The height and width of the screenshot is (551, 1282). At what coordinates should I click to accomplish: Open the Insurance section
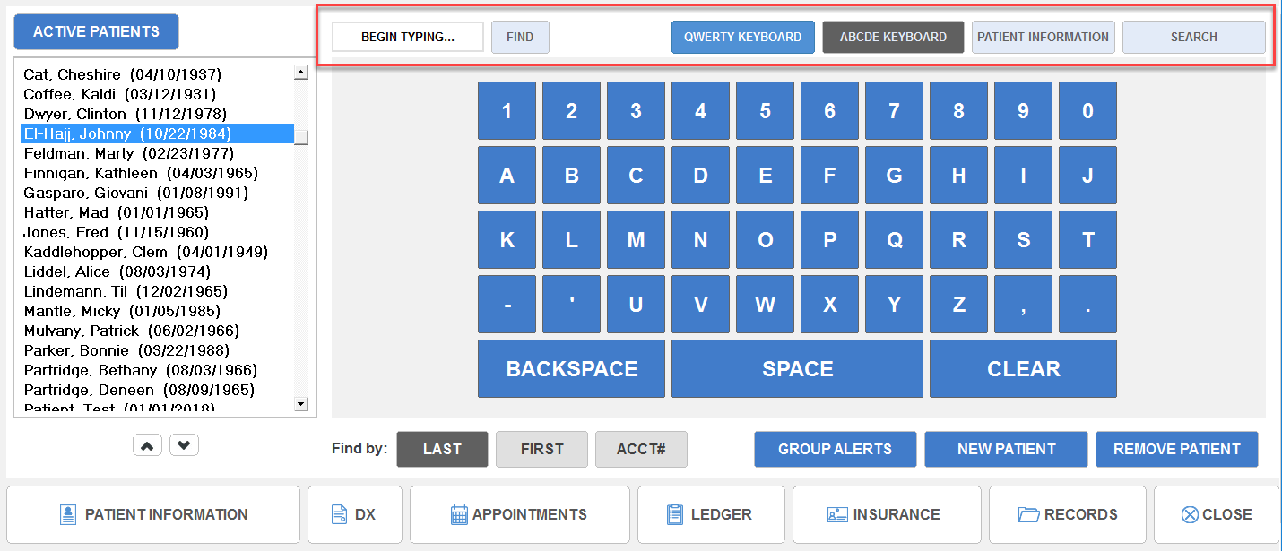pyautogui.click(x=884, y=514)
